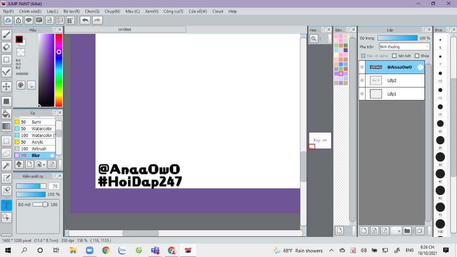The image size is (457, 257).
Task: Click the script brush S icon
Action: pyautogui.click(x=52, y=164)
